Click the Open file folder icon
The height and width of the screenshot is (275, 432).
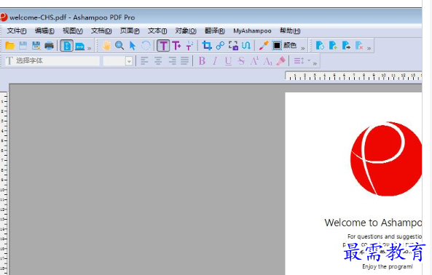pyautogui.click(x=10, y=45)
